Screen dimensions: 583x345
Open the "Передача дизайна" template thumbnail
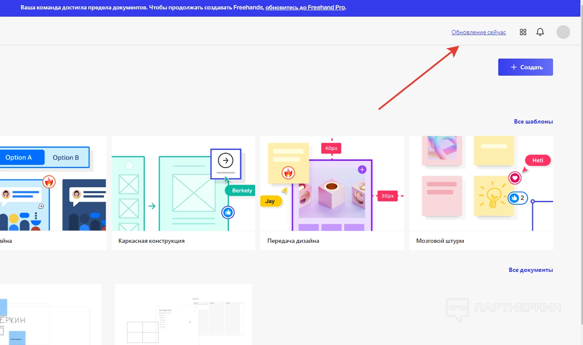click(x=332, y=183)
